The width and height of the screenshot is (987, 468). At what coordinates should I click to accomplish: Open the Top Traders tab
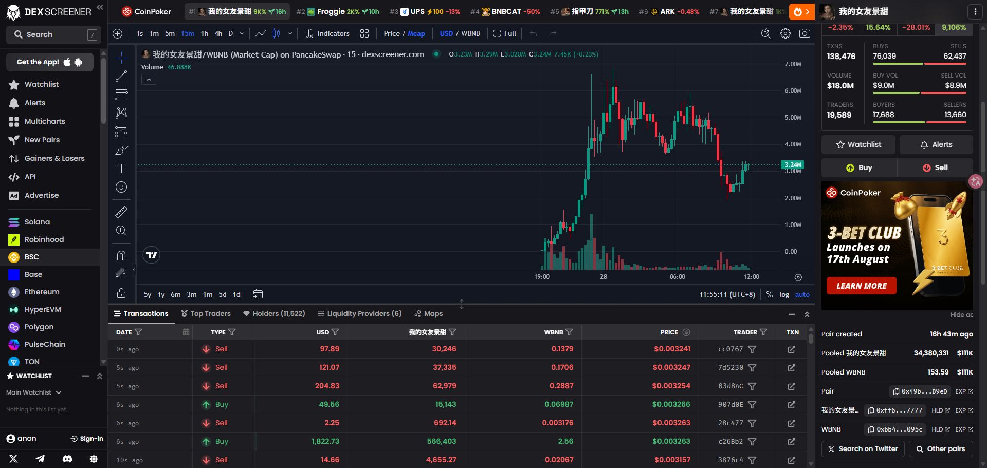coord(206,314)
